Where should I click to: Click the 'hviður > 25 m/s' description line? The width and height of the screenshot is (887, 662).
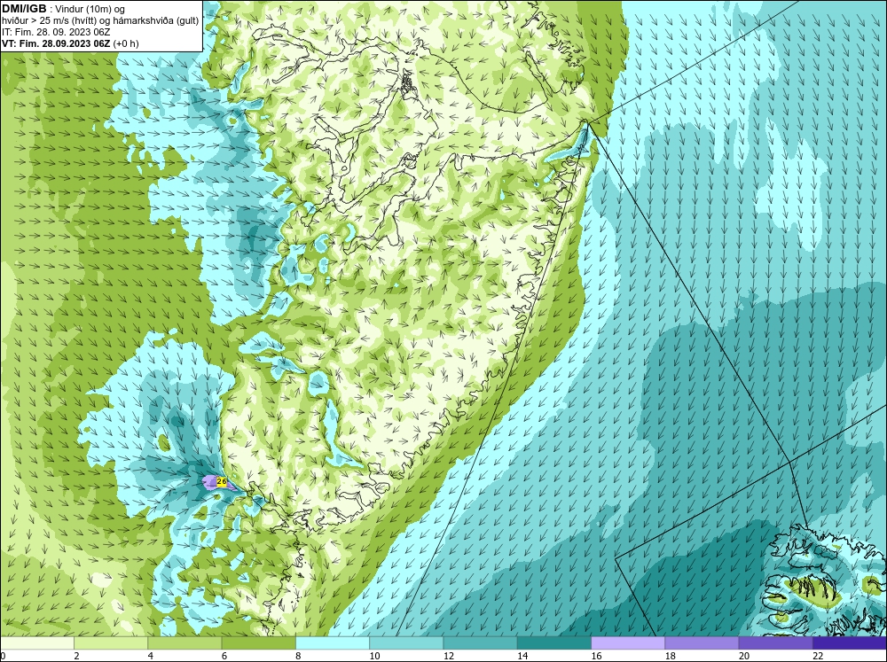click(x=100, y=21)
